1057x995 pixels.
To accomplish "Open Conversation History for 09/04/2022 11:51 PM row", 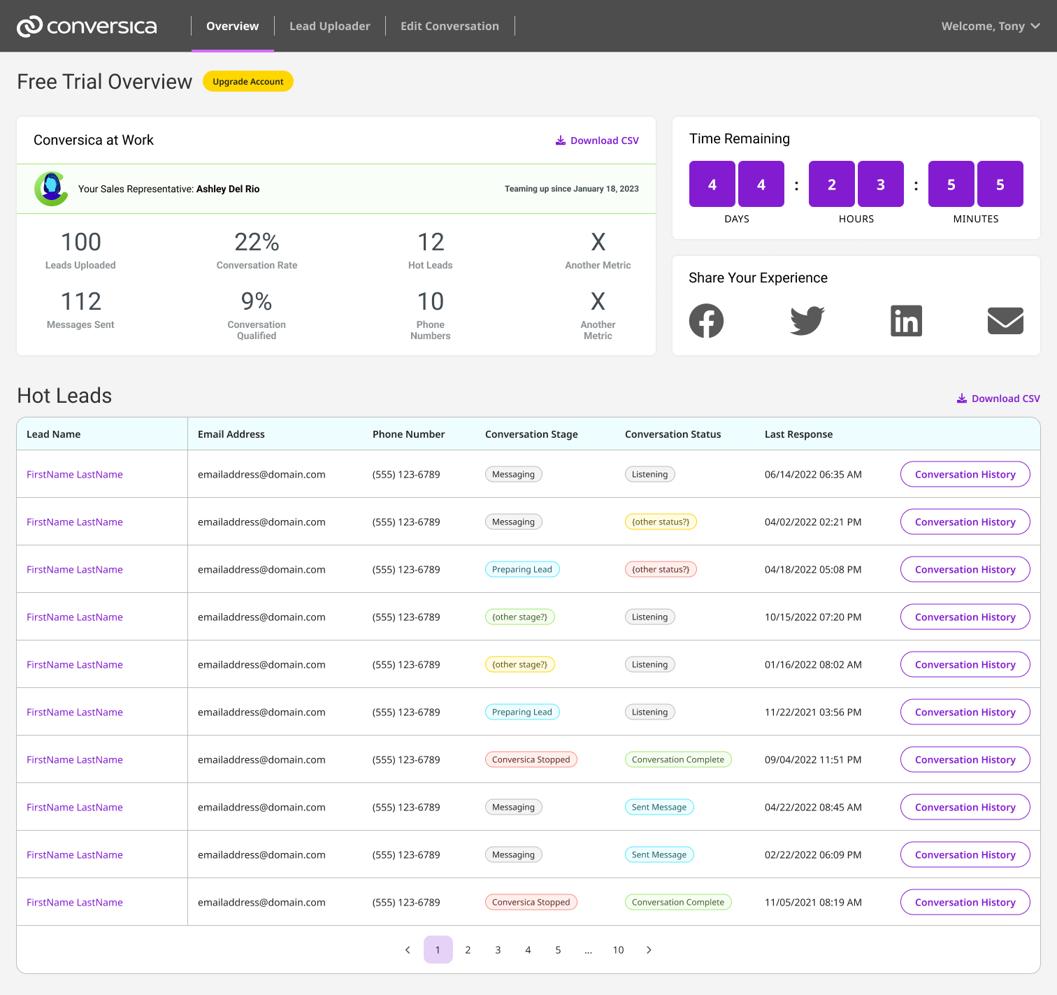I will (x=965, y=759).
